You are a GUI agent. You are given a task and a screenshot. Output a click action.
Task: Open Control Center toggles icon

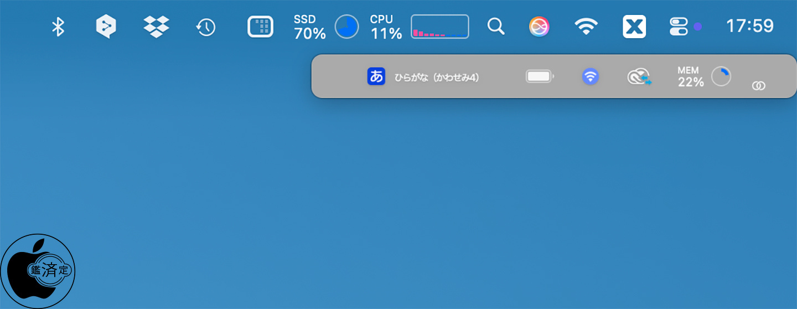pos(679,27)
